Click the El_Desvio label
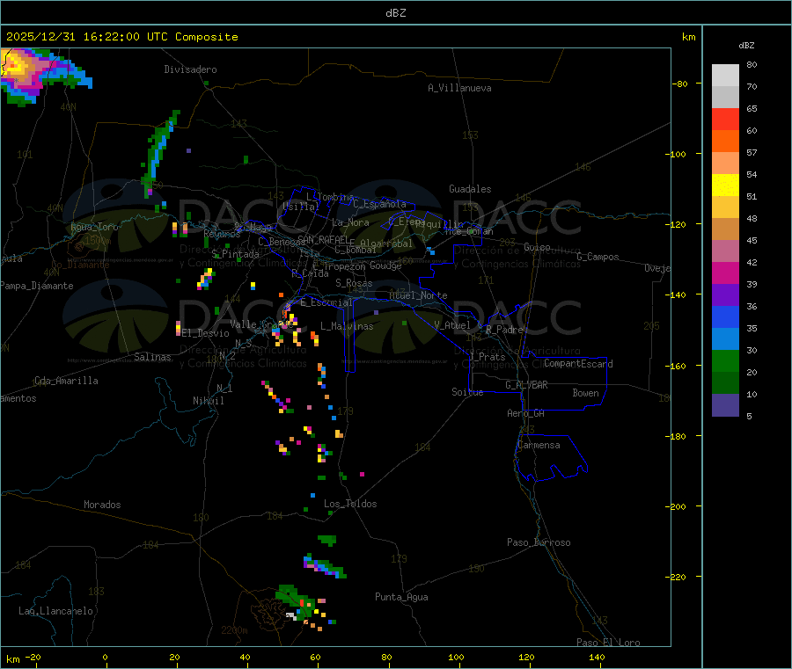792x669 pixels. coord(206,333)
